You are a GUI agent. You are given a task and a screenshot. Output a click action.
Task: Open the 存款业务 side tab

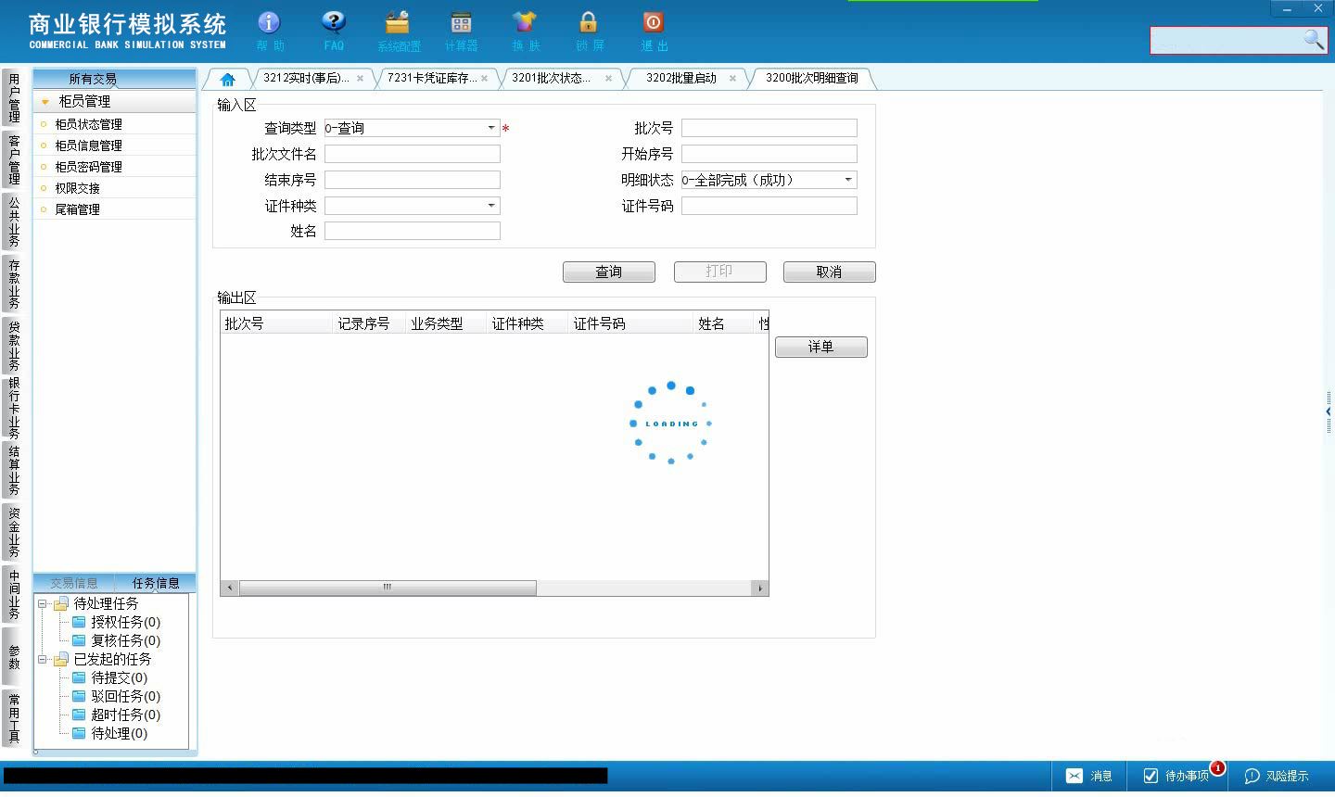tap(13, 283)
